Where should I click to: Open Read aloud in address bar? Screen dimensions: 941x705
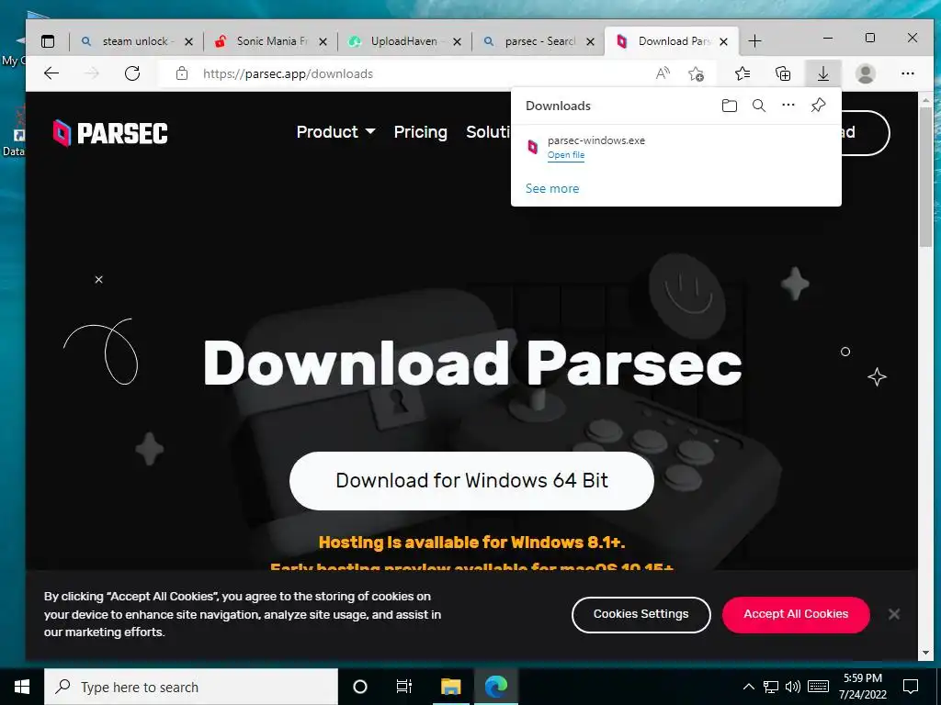click(663, 73)
